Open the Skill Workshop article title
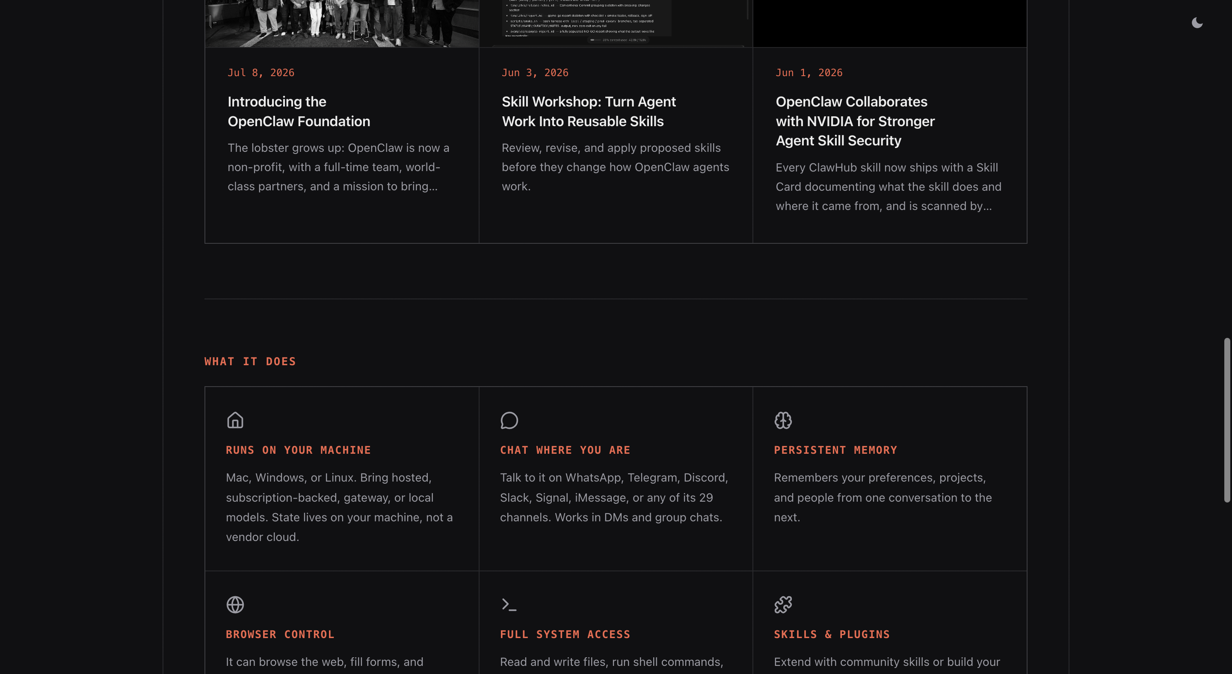This screenshot has width=1232, height=674. coord(589,111)
